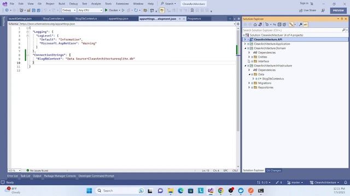Click the hot reload restart icon
Viewport: 350px width, 196px height.
(136, 10)
